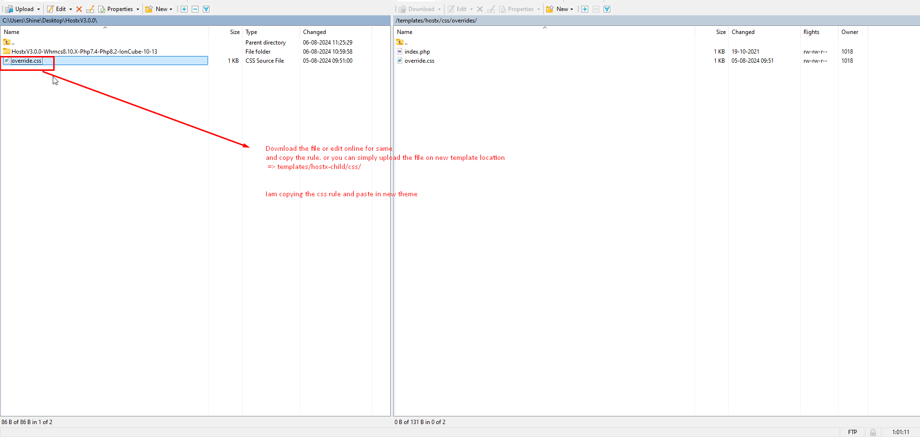Image resolution: width=920 pixels, height=437 pixels.
Task: Click the local Properties button
Action: click(x=116, y=9)
